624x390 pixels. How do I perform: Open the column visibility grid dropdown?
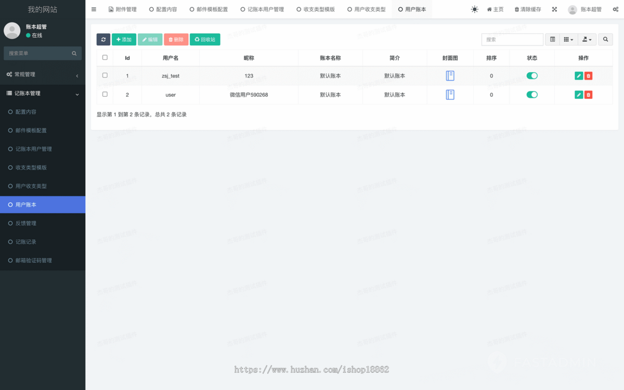[x=568, y=39]
